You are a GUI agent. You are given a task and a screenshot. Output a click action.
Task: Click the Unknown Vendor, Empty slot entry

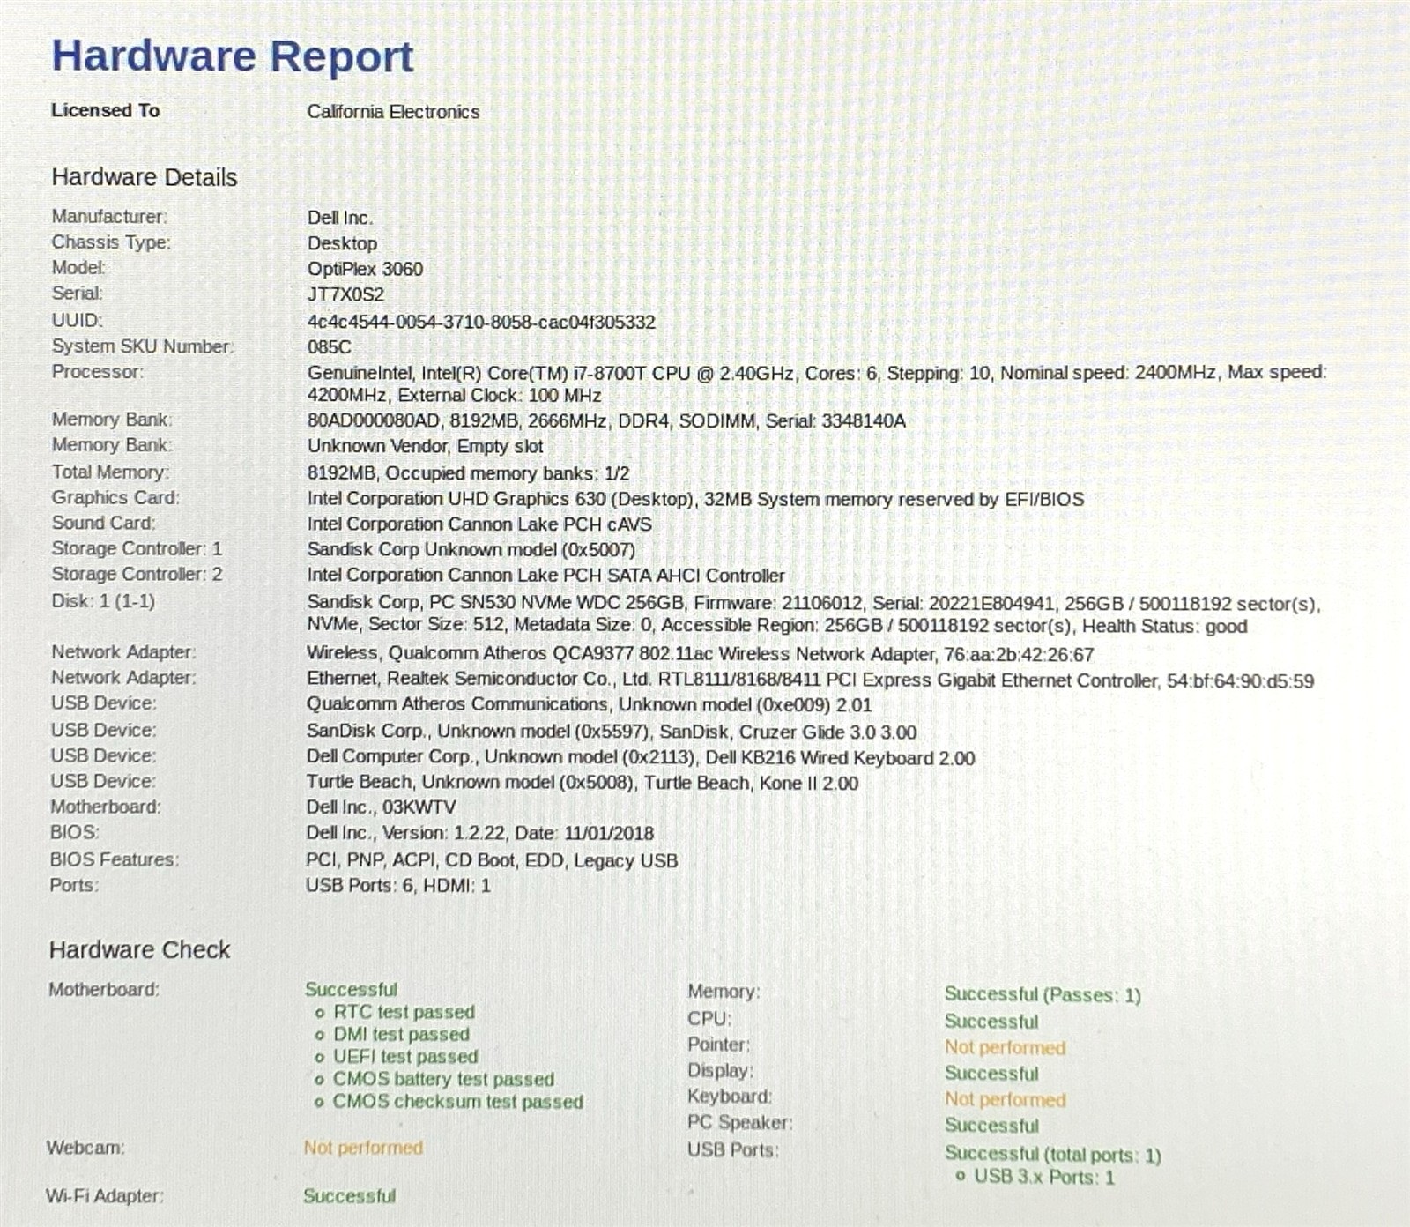(425, 446)
